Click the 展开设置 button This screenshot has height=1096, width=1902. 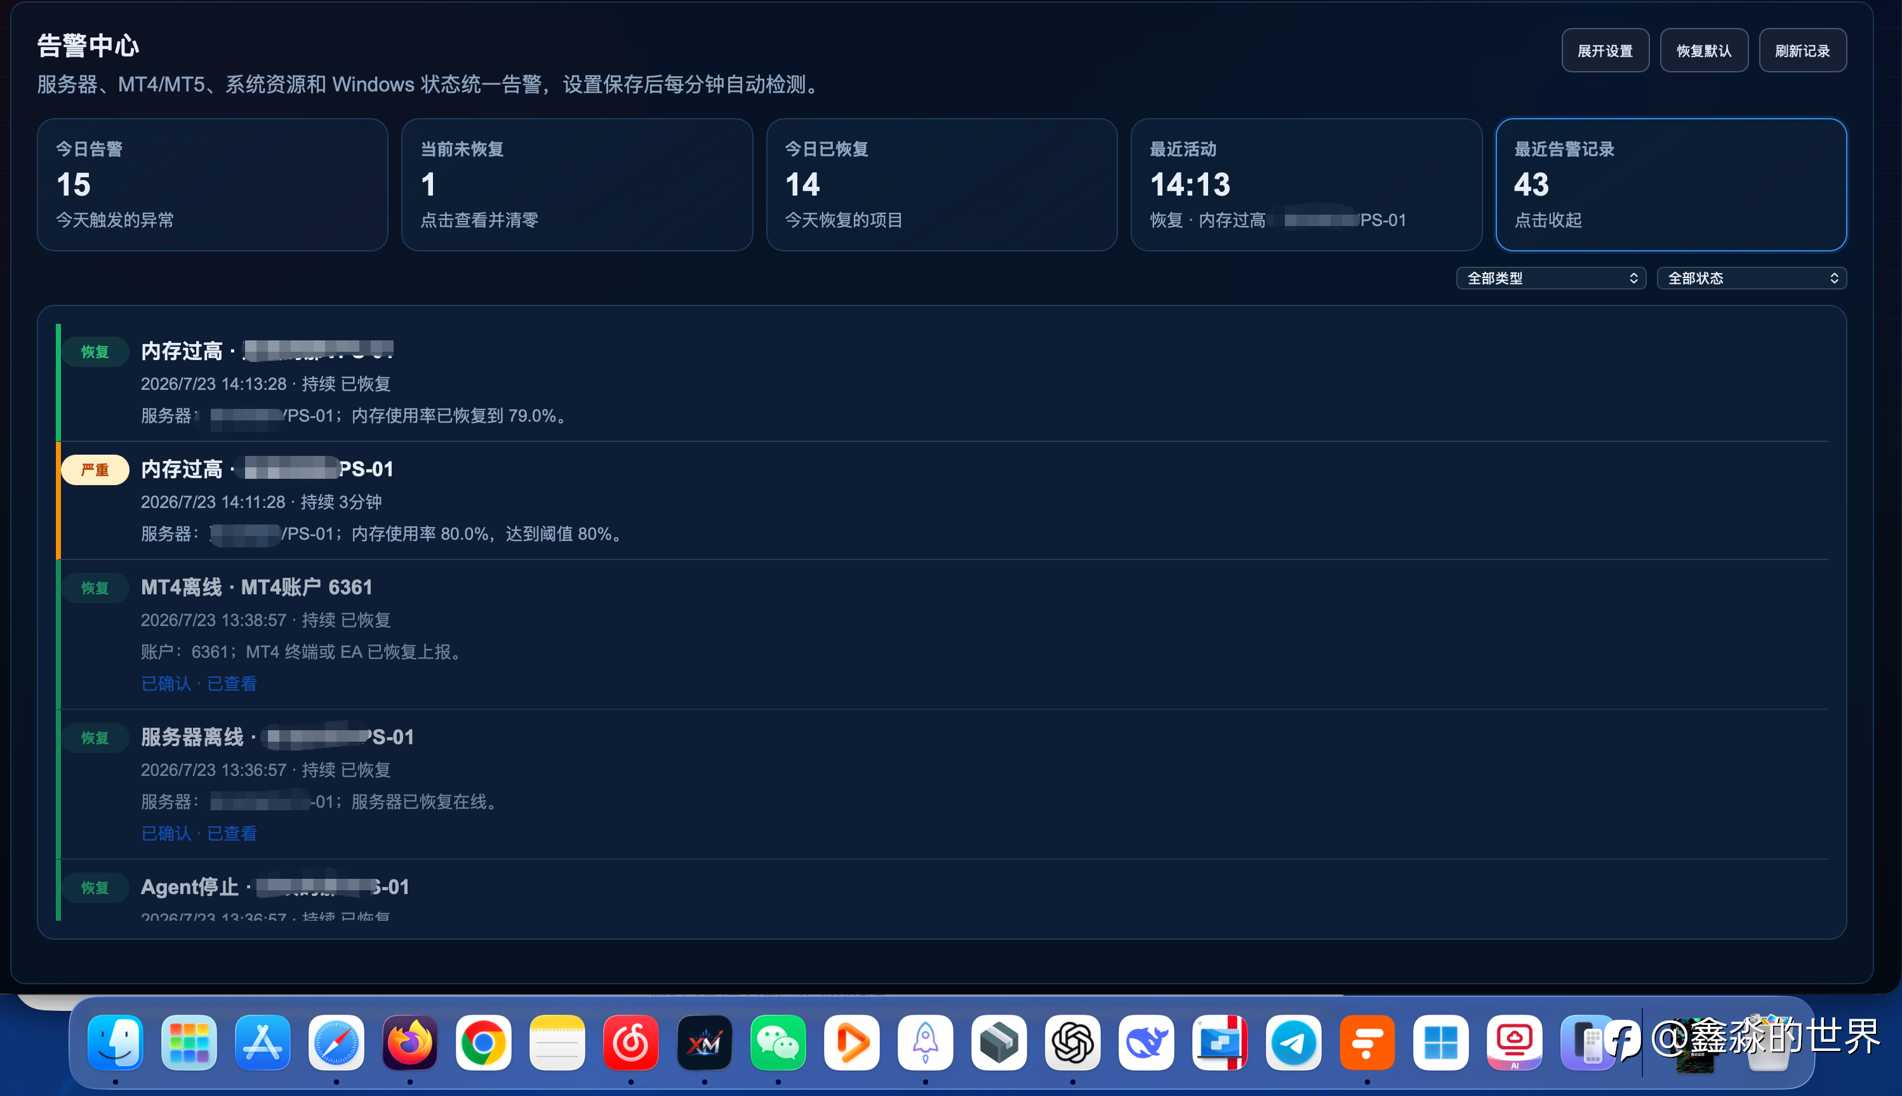pos(1605,50)
